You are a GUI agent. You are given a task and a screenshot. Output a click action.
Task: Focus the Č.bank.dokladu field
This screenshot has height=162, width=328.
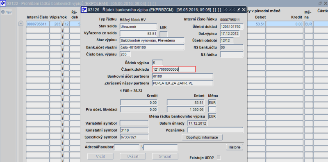coord(174,69)
